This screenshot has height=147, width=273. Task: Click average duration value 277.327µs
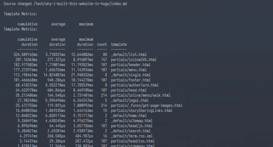pos(56,60)
